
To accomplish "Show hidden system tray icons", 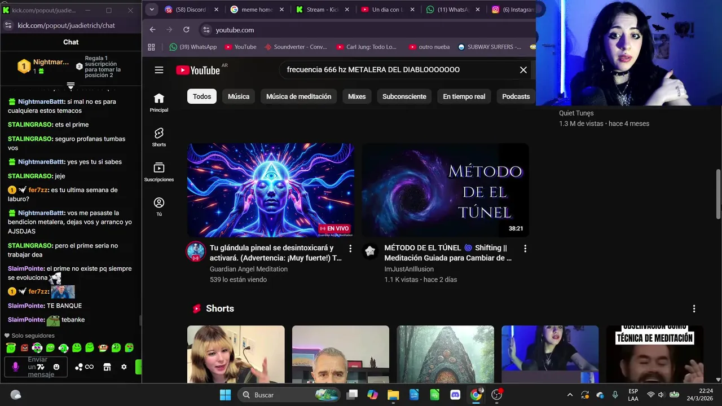I will coord(570,395).
